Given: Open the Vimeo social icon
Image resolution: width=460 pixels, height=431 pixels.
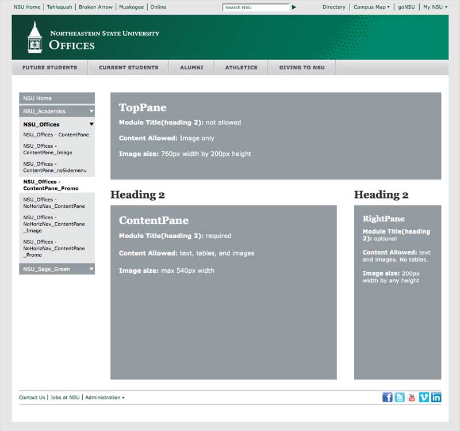Looking at the screenshot, I should 424,397.
